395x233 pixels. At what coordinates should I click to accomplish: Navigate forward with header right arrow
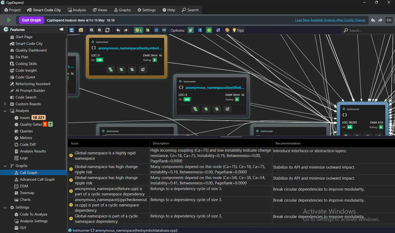coord(380,20)
